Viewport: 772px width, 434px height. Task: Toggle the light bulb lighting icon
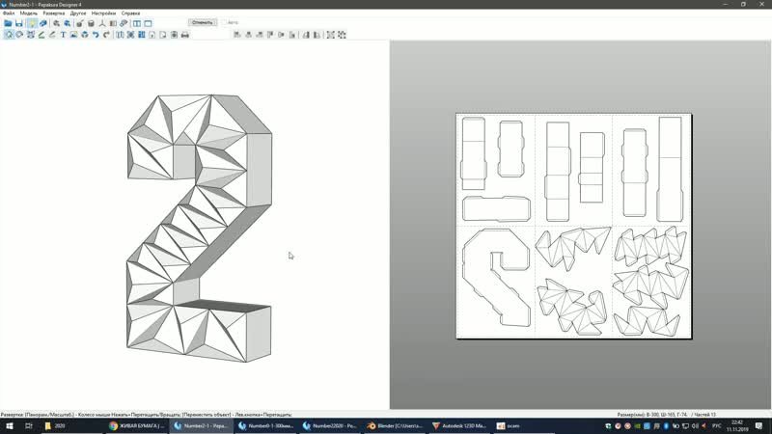coord(31,22)
